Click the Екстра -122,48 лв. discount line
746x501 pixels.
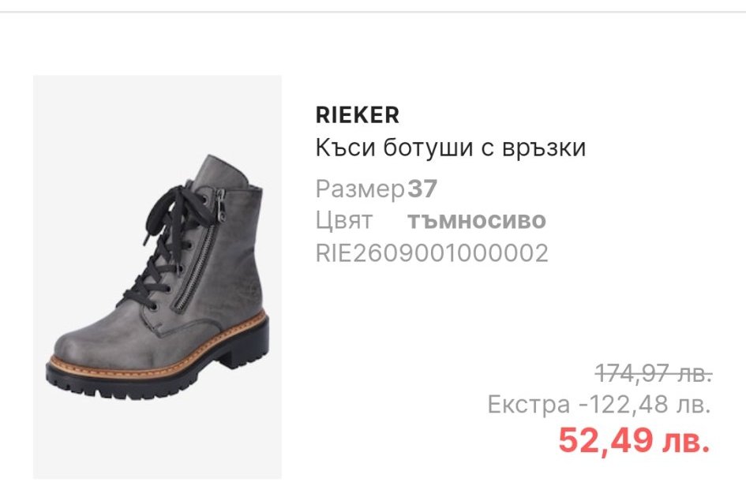(x=599, y=405)
